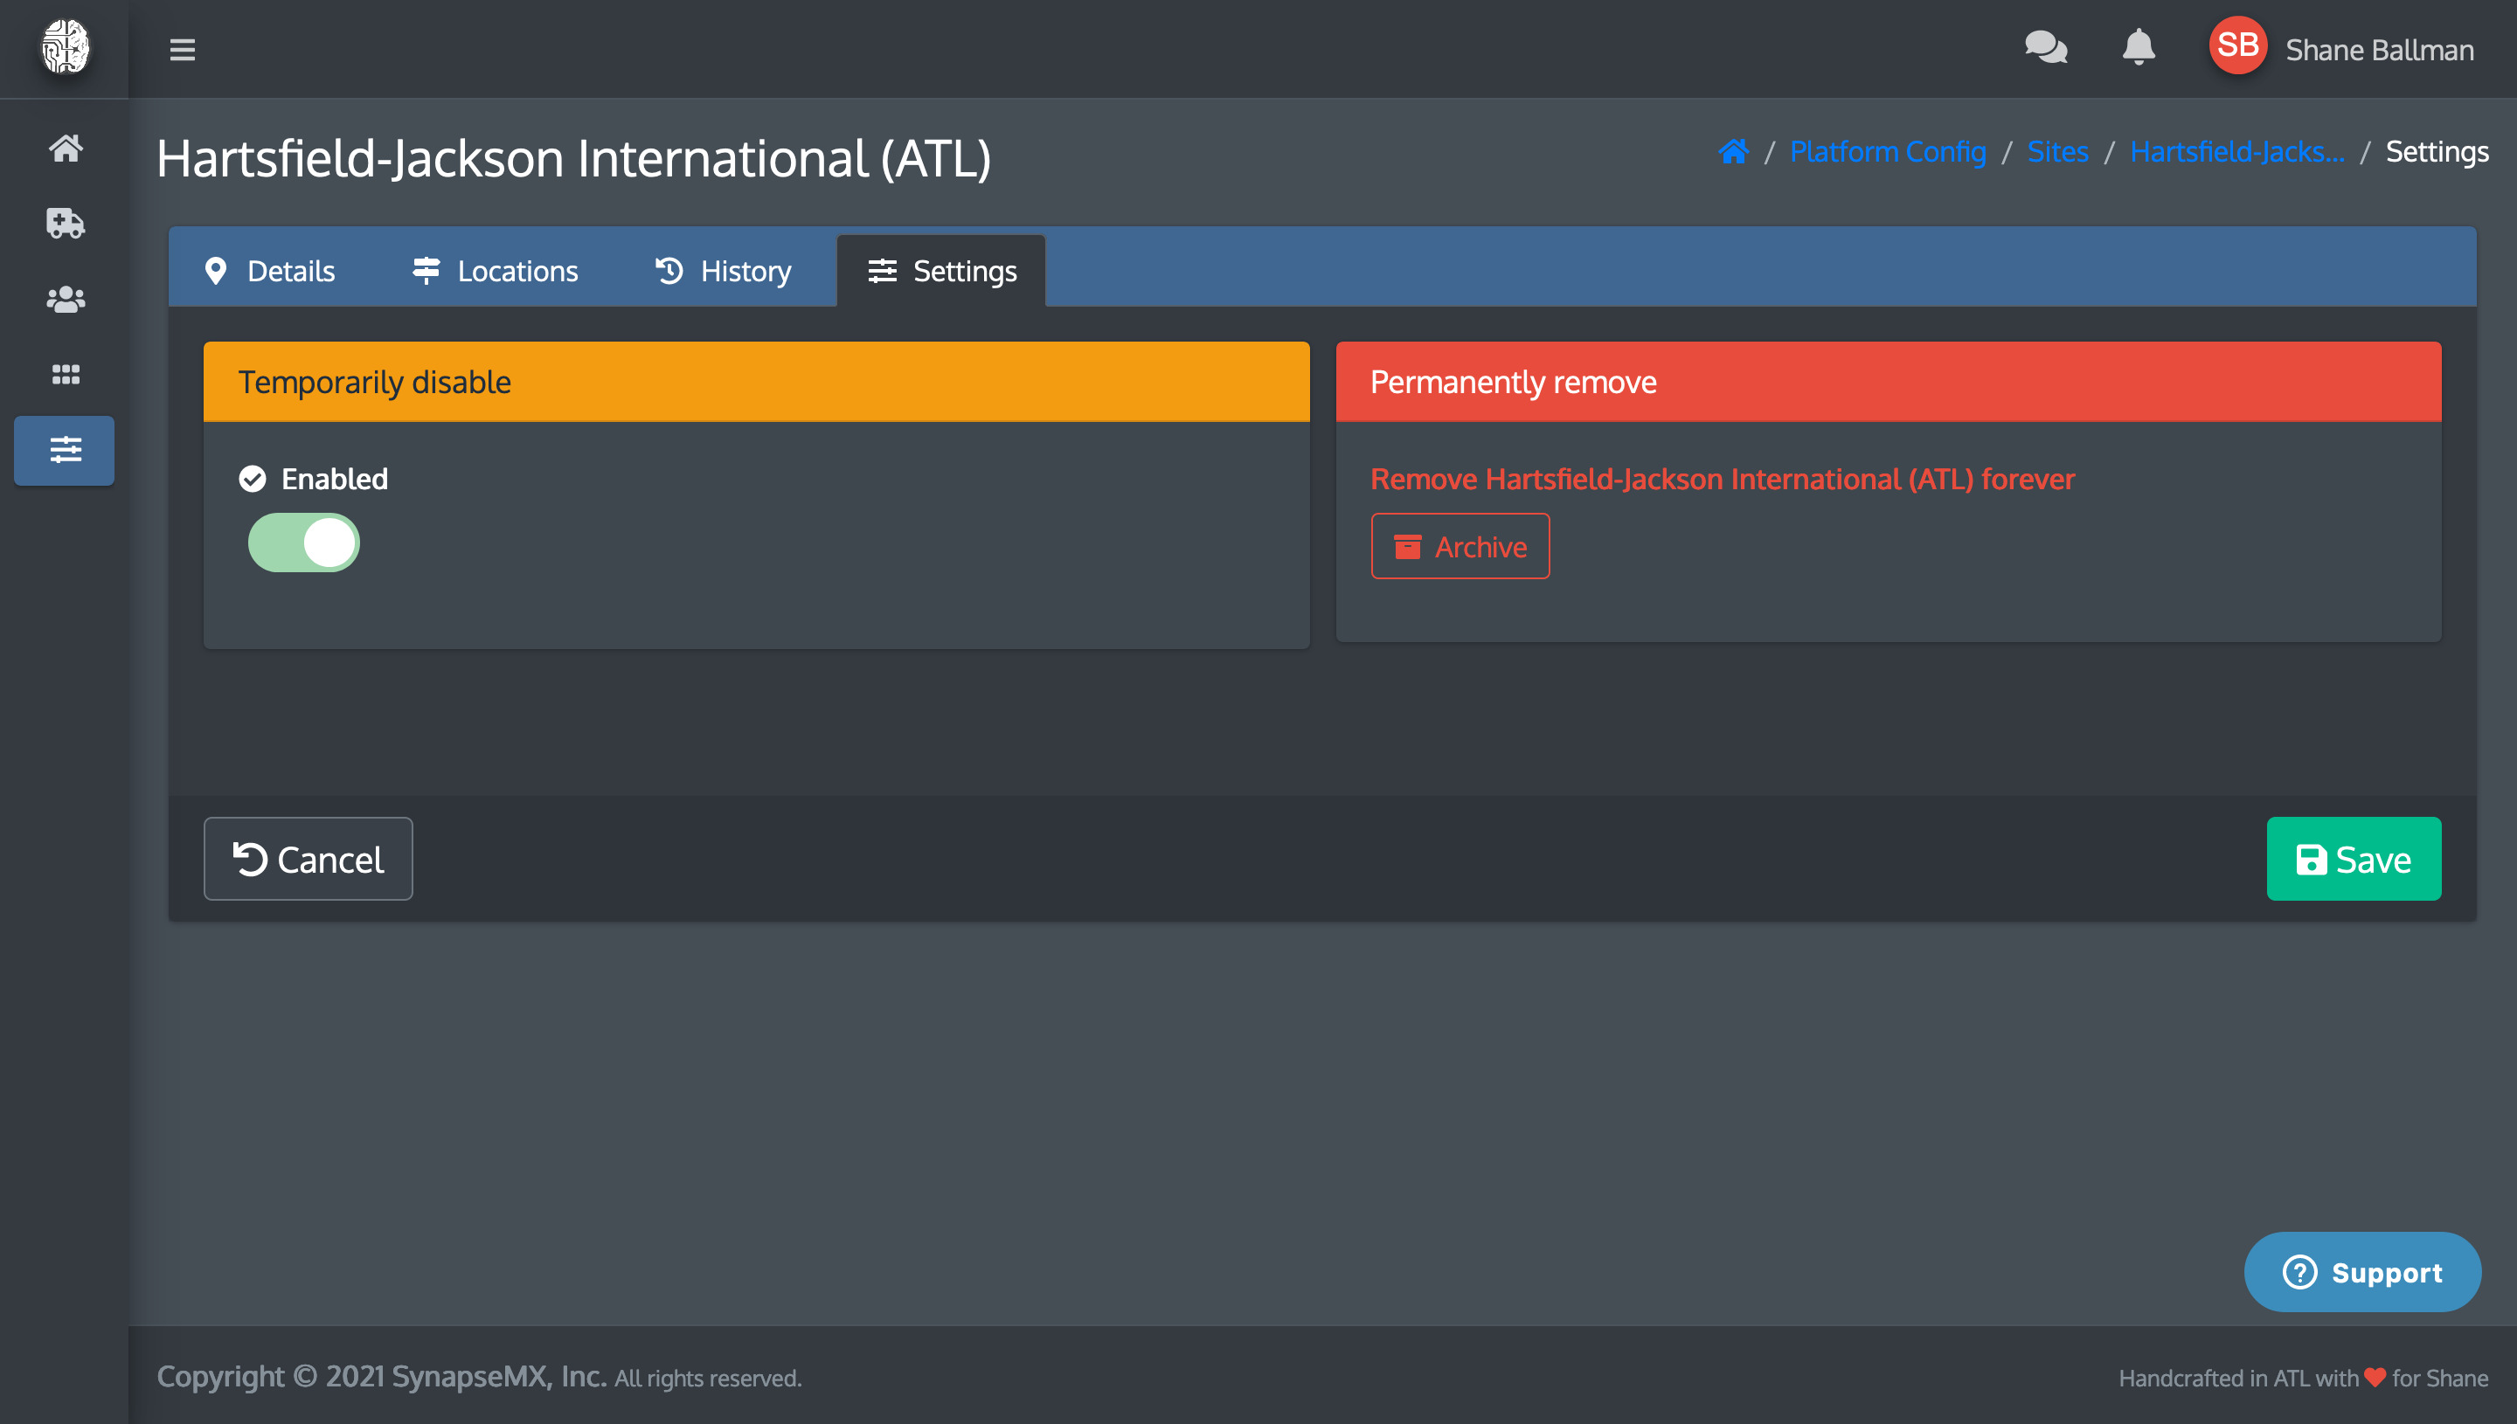The image size is (2517, 1424).
Task: Open the grid apps sidebar icon
Action: coord(65,375)
